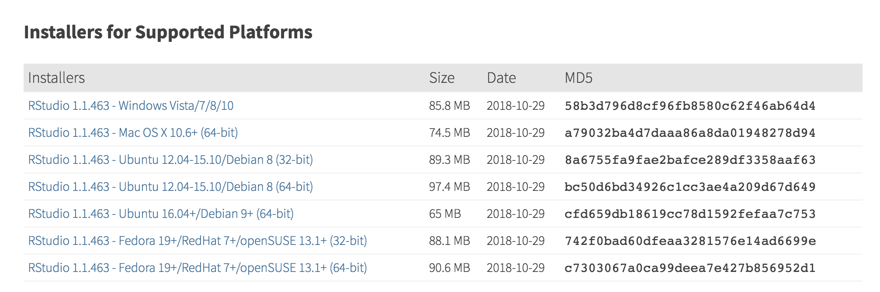Click MD5 hash starting with bc50d6bd
The height and width of the screenshot is (292, 880).
point(690,187)
